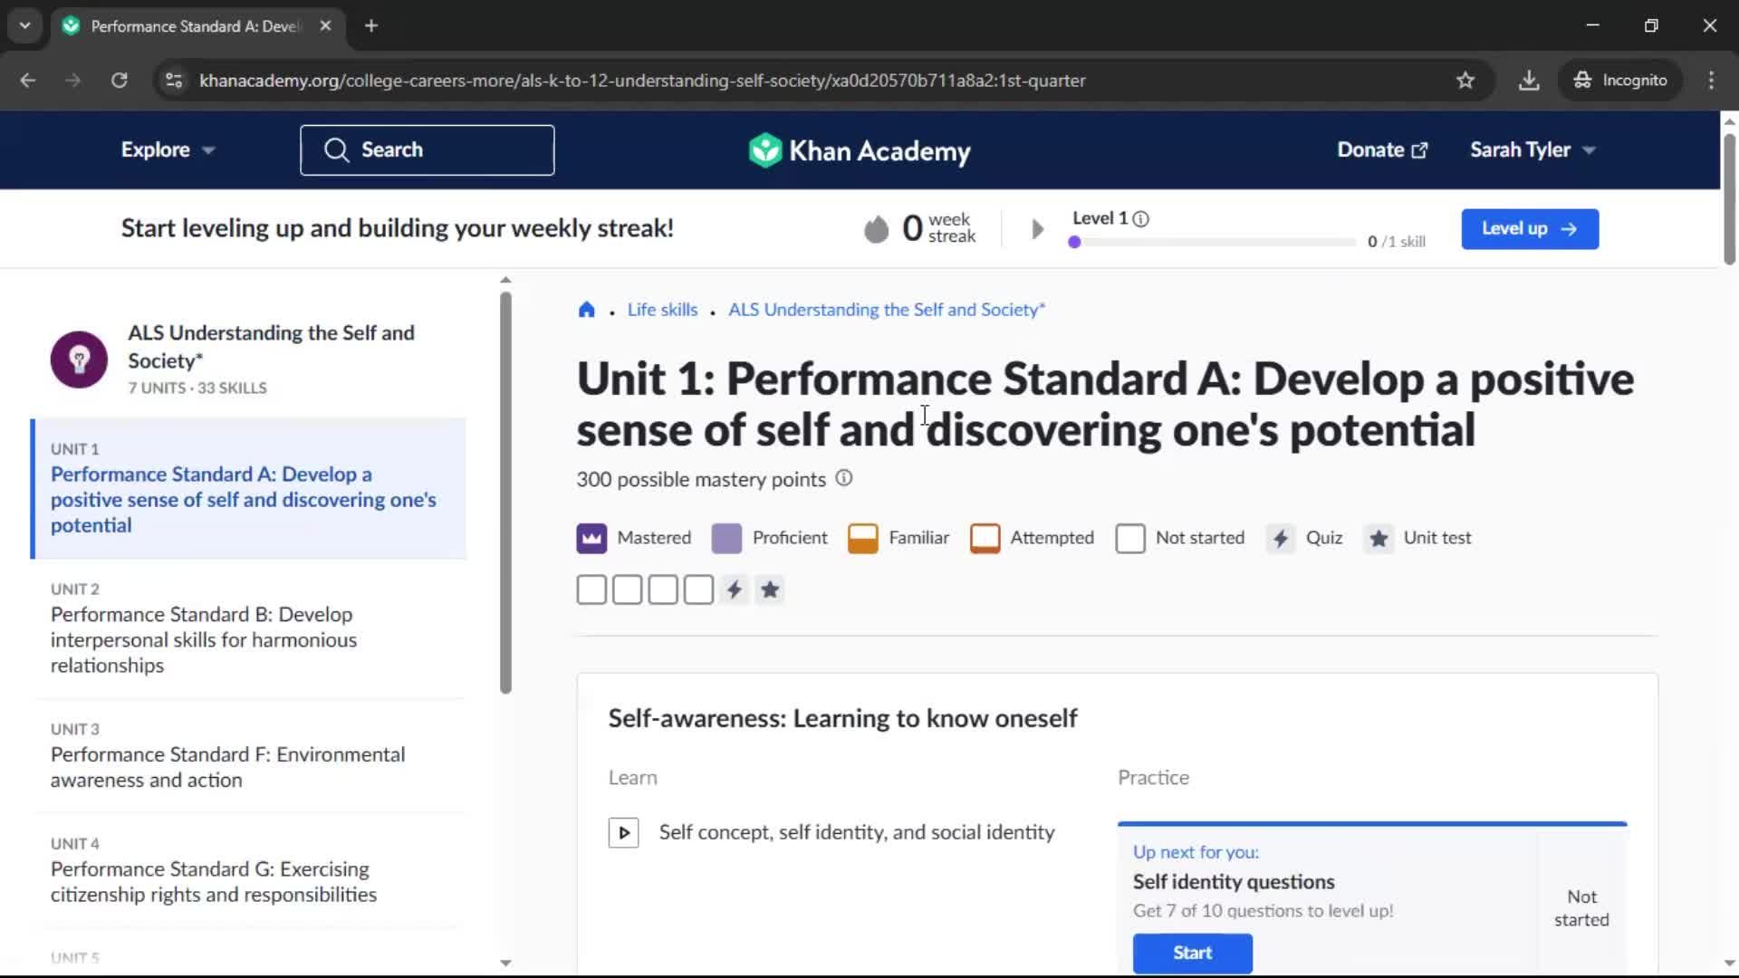
Task: Click the Mastered crown legend icon
Action: pyautogui.click(x=591, y=539)
